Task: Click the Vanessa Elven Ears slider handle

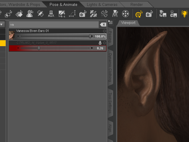Action: [x=90, y=36]
